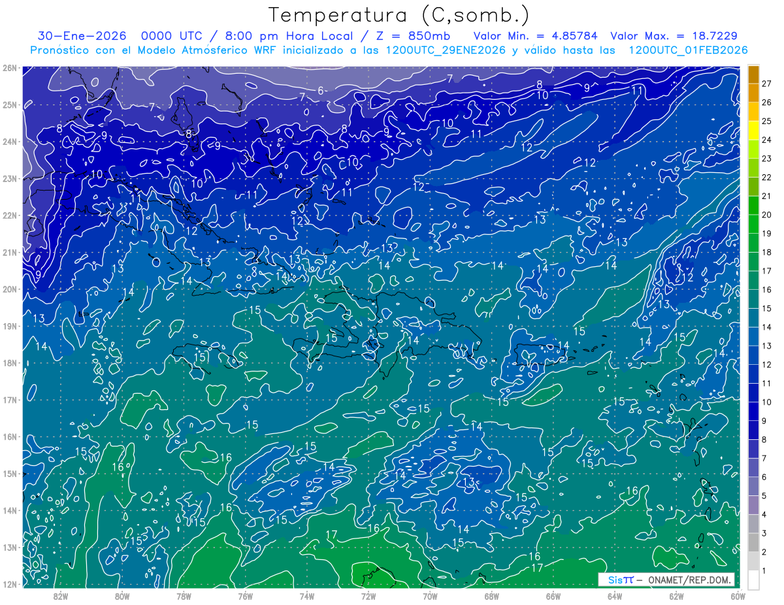Click the 16N latitude axis label
784x605 pixels.
(9, 437)
